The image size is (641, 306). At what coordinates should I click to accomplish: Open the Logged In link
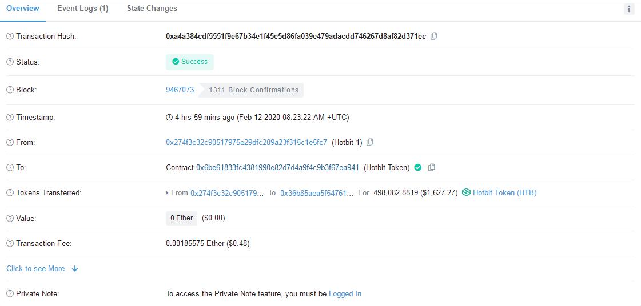tap(345, 294)
